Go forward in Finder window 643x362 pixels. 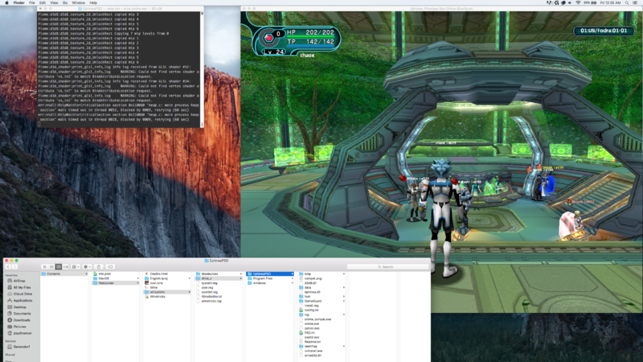[14, 267]
